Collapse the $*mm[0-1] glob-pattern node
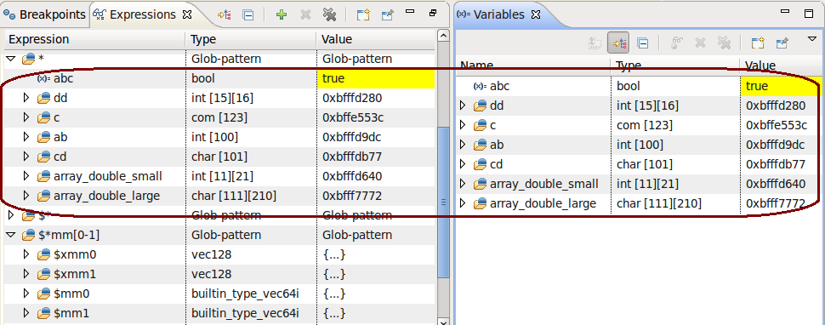 click(x=10, y=235)
